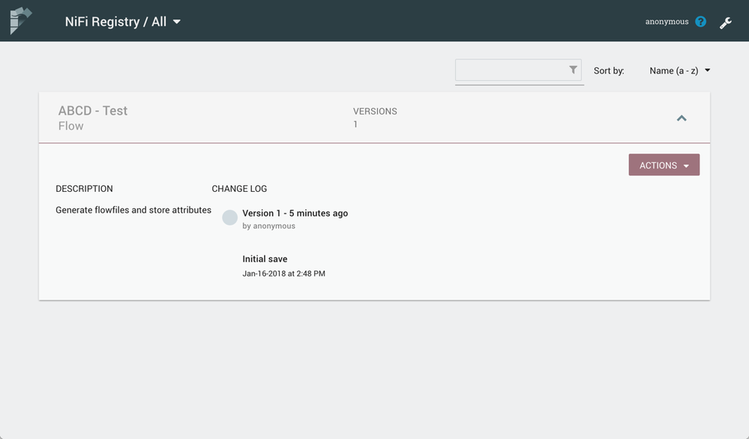Open the help question mark icon
This screenshot has height=439, width=749.
700,22
